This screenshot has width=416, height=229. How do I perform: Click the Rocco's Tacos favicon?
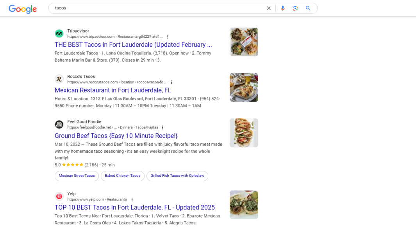[59, 79]
